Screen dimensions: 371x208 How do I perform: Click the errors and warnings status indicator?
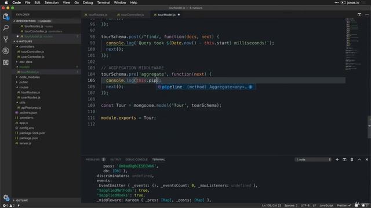tap(9, 206)
